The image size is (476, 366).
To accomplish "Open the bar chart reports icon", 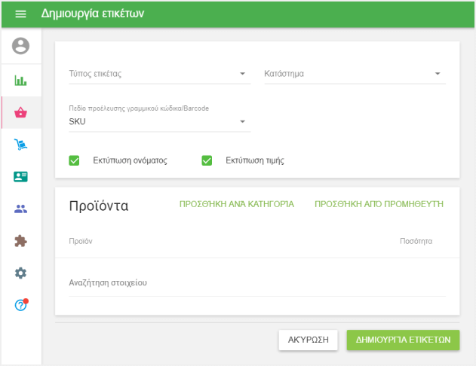I will (20, 80).
